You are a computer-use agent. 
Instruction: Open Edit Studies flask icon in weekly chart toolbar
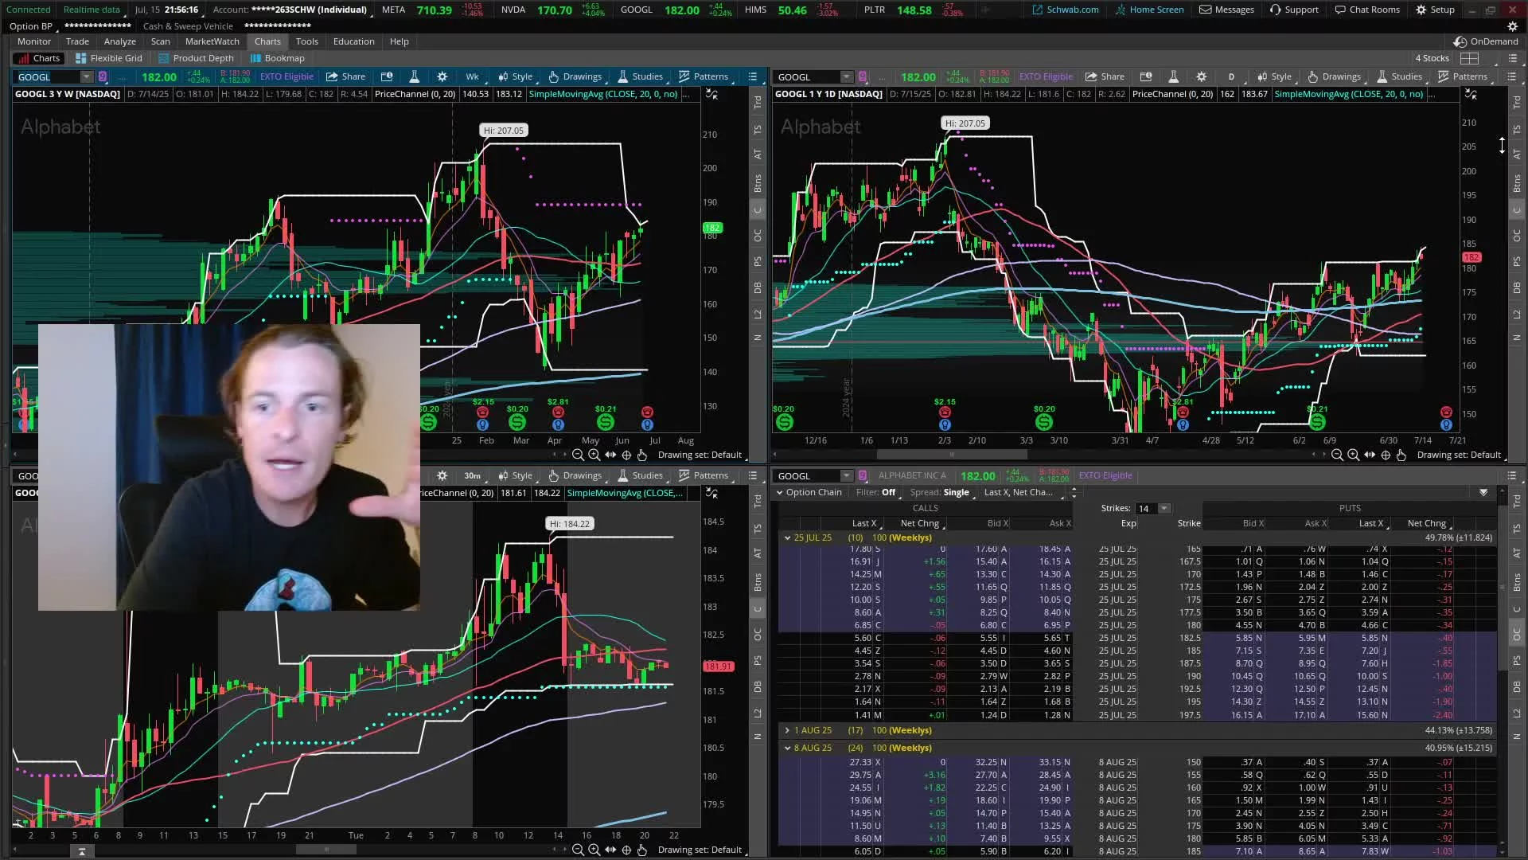(x=414, y=76)
